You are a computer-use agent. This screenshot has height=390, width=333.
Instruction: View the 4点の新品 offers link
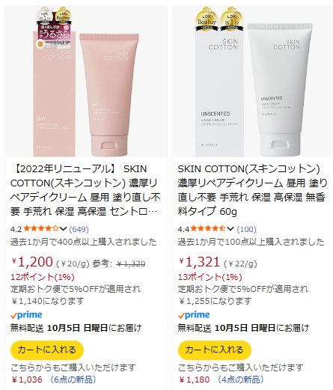click(240, 380)
